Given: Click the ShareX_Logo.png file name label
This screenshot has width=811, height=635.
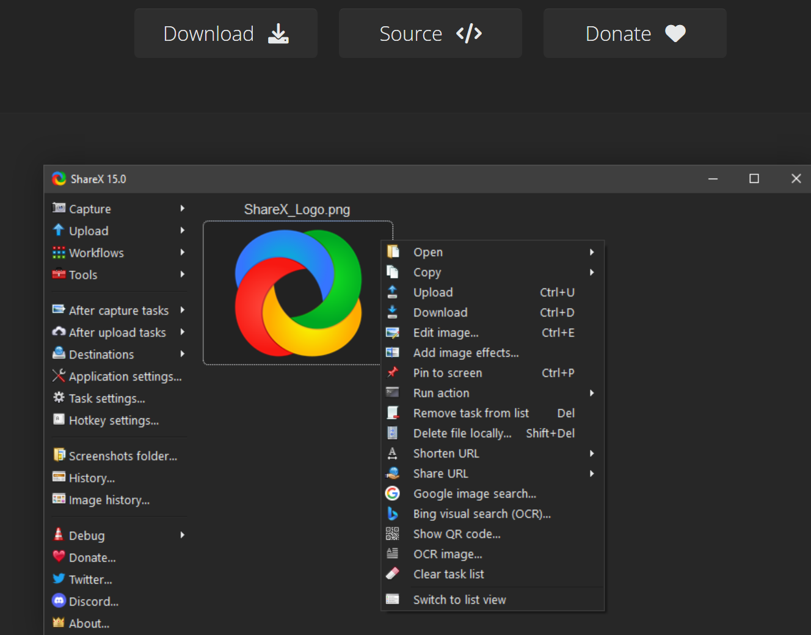Looking at the screenshot, I should (297, 210).
